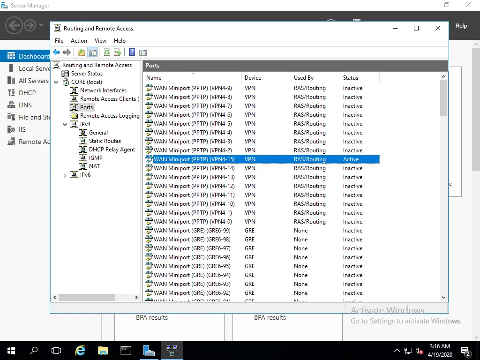Click the console tree horizontal scrollbar thumb
480x360 pixels.
(87, 297)
